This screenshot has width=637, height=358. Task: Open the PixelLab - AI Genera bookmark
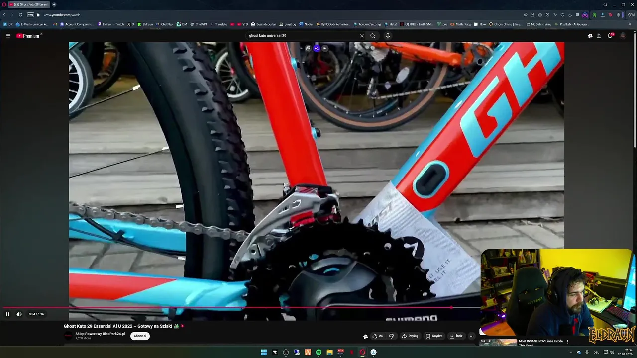(572, 24)
